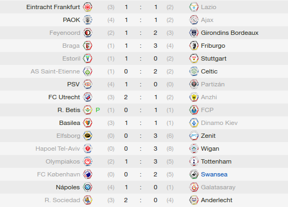
Task: Select the Stuttgart team name
Action: click(x=214, y=58)
